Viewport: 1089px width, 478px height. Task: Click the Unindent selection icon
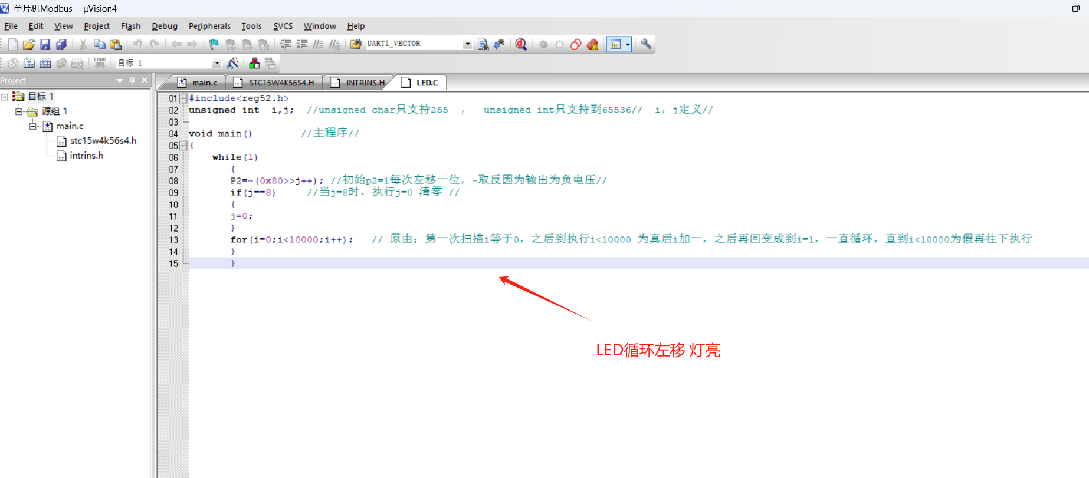[x=302, y=44]
